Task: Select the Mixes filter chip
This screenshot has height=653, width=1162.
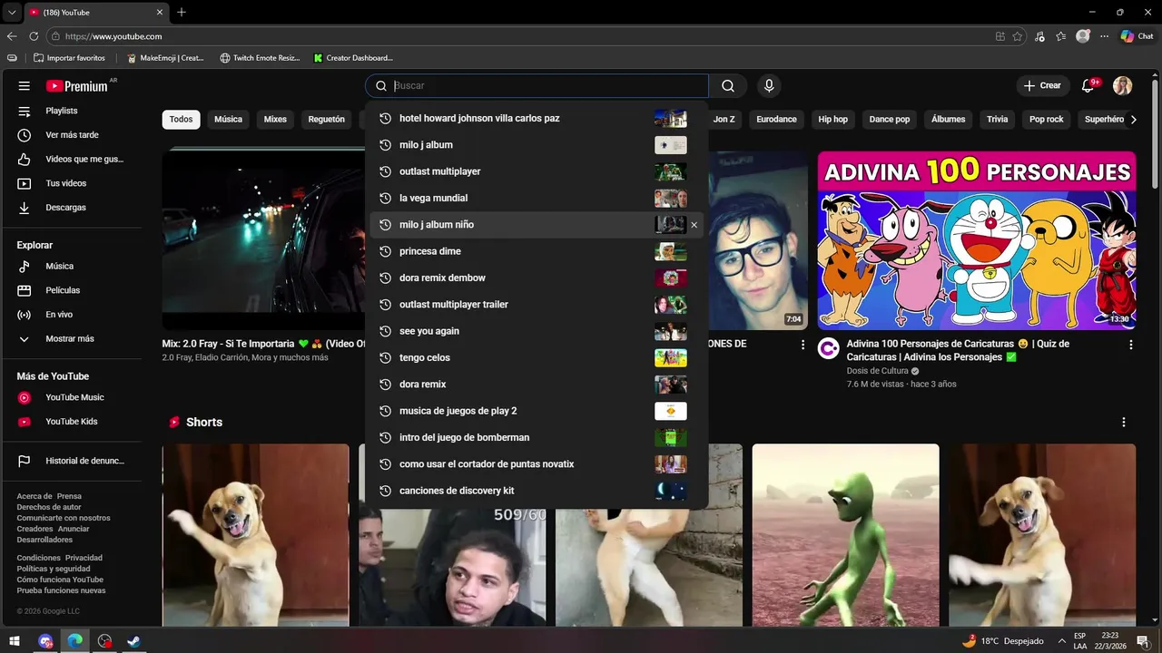Action: (x=275, y=120)
